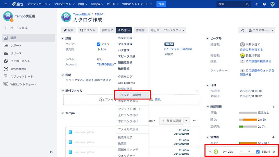The width and height of the screenshot is (279, 157).
Task: Stop the tracker timer
Action: click(x=249, y=151)
